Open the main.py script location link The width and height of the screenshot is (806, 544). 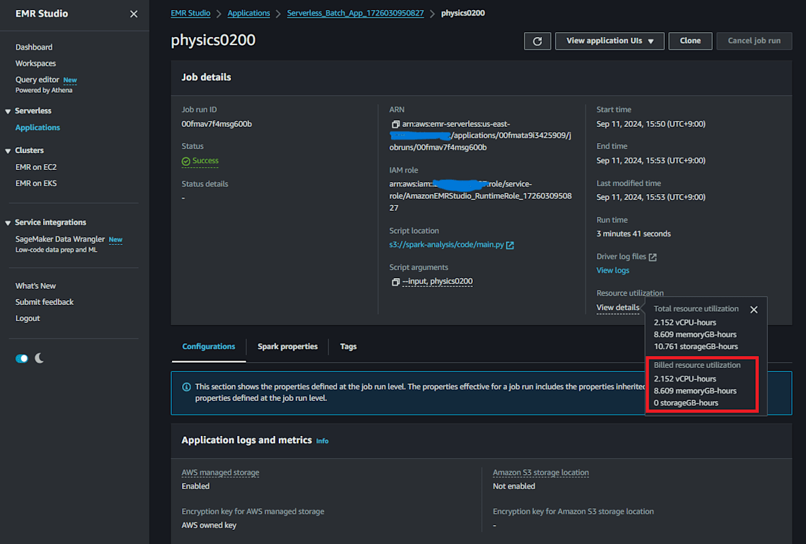447,245
